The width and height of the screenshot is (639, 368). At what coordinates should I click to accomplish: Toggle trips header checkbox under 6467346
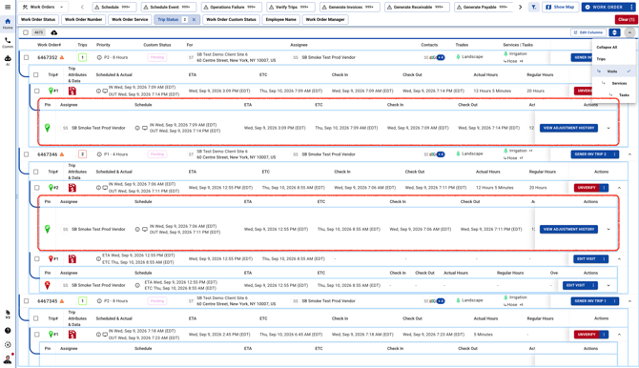click(36, 172)
